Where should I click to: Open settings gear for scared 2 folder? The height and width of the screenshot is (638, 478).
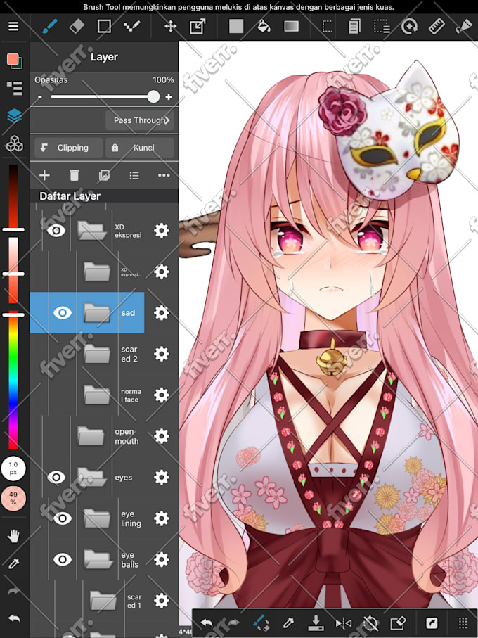coord(162,354)
